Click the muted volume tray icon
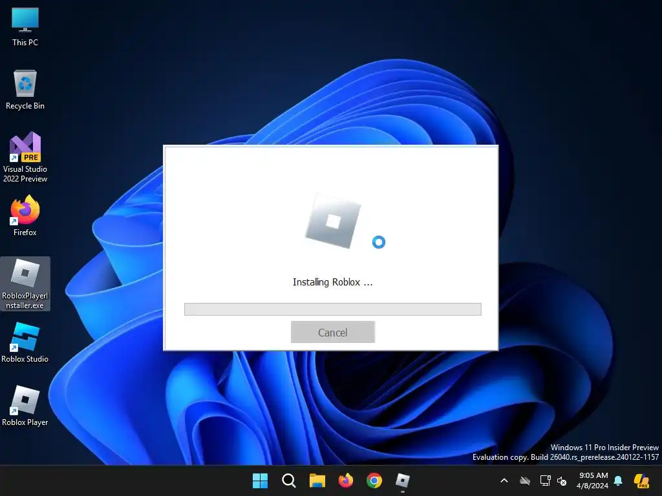 (562, 480)
